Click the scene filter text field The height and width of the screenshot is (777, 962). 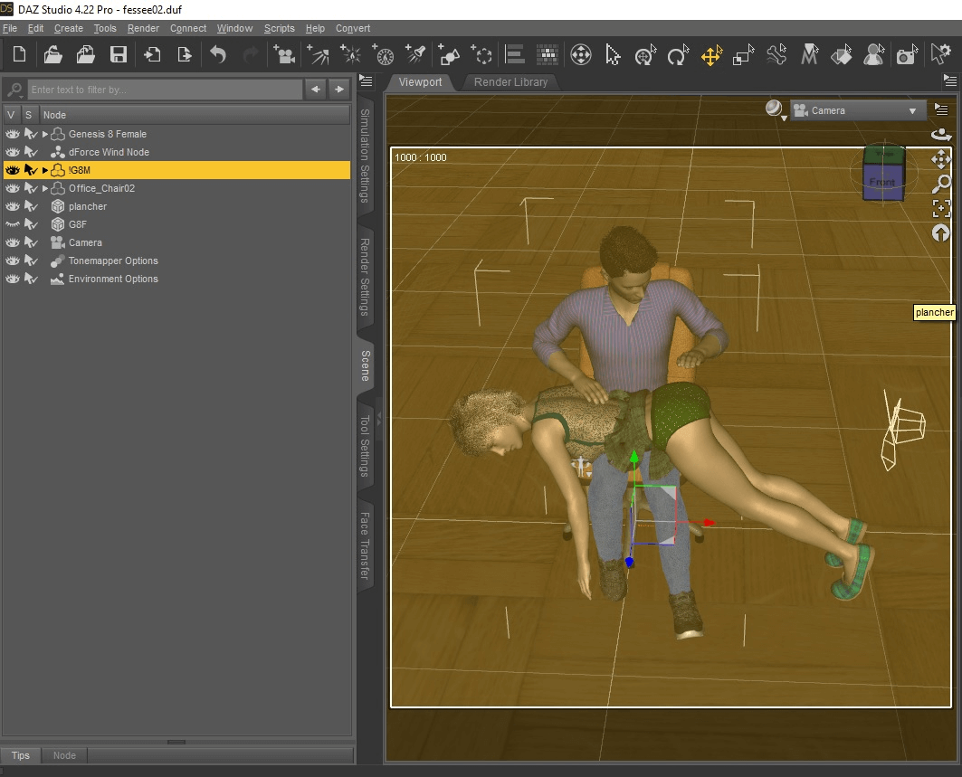[x=165, y=90]
